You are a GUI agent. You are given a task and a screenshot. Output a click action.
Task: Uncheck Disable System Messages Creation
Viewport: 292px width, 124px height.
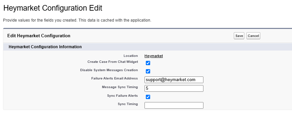click(148, 71)
